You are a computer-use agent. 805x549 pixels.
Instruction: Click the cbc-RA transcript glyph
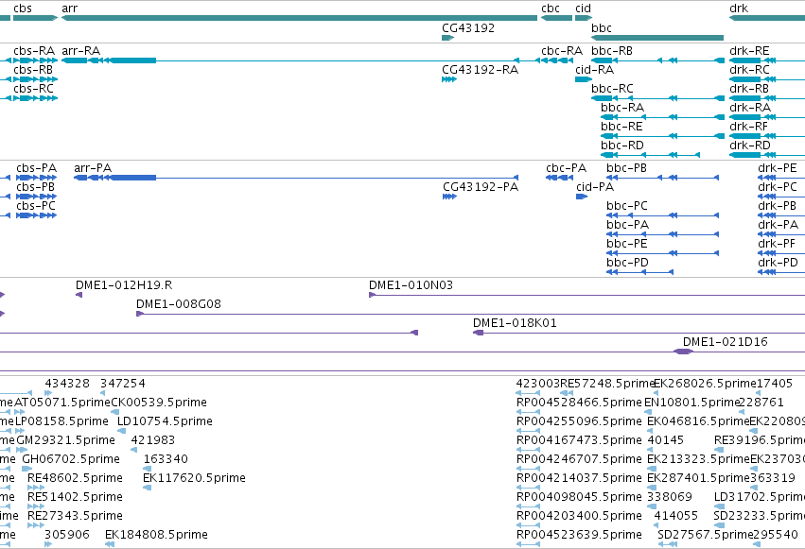pyautogui.click(x=557, y=60)
